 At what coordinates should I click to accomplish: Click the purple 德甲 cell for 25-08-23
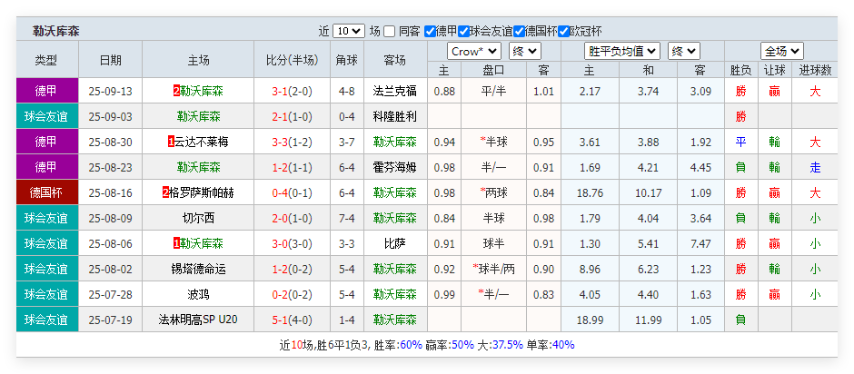point(46,167)
